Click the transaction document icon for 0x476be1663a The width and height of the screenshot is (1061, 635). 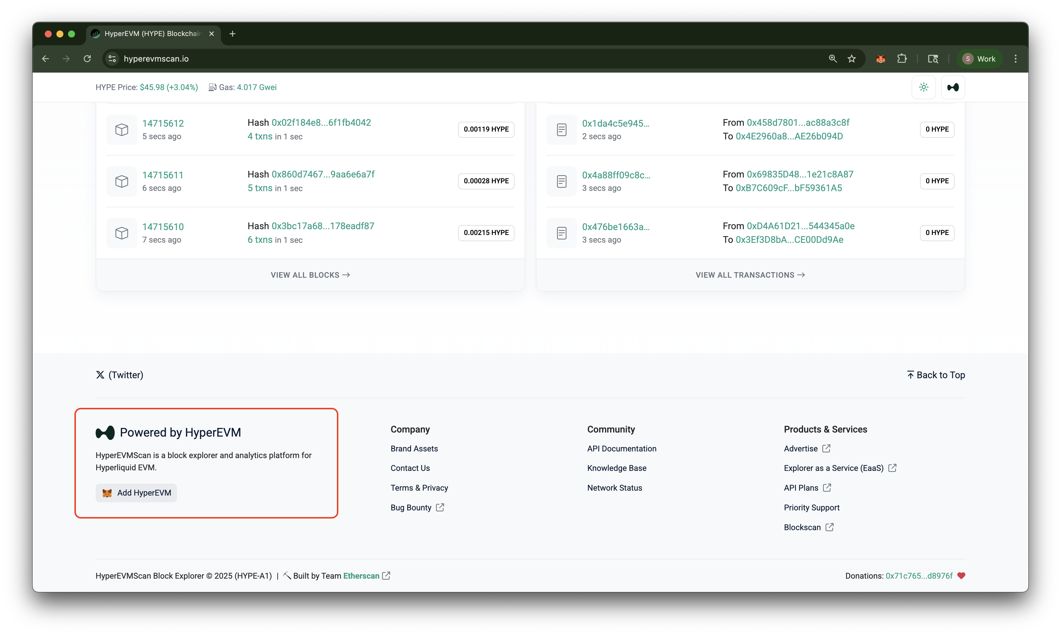[x=561, y=233]
